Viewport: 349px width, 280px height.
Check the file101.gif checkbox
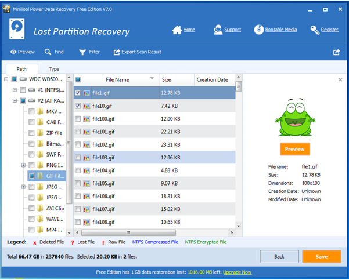point(78,132)
